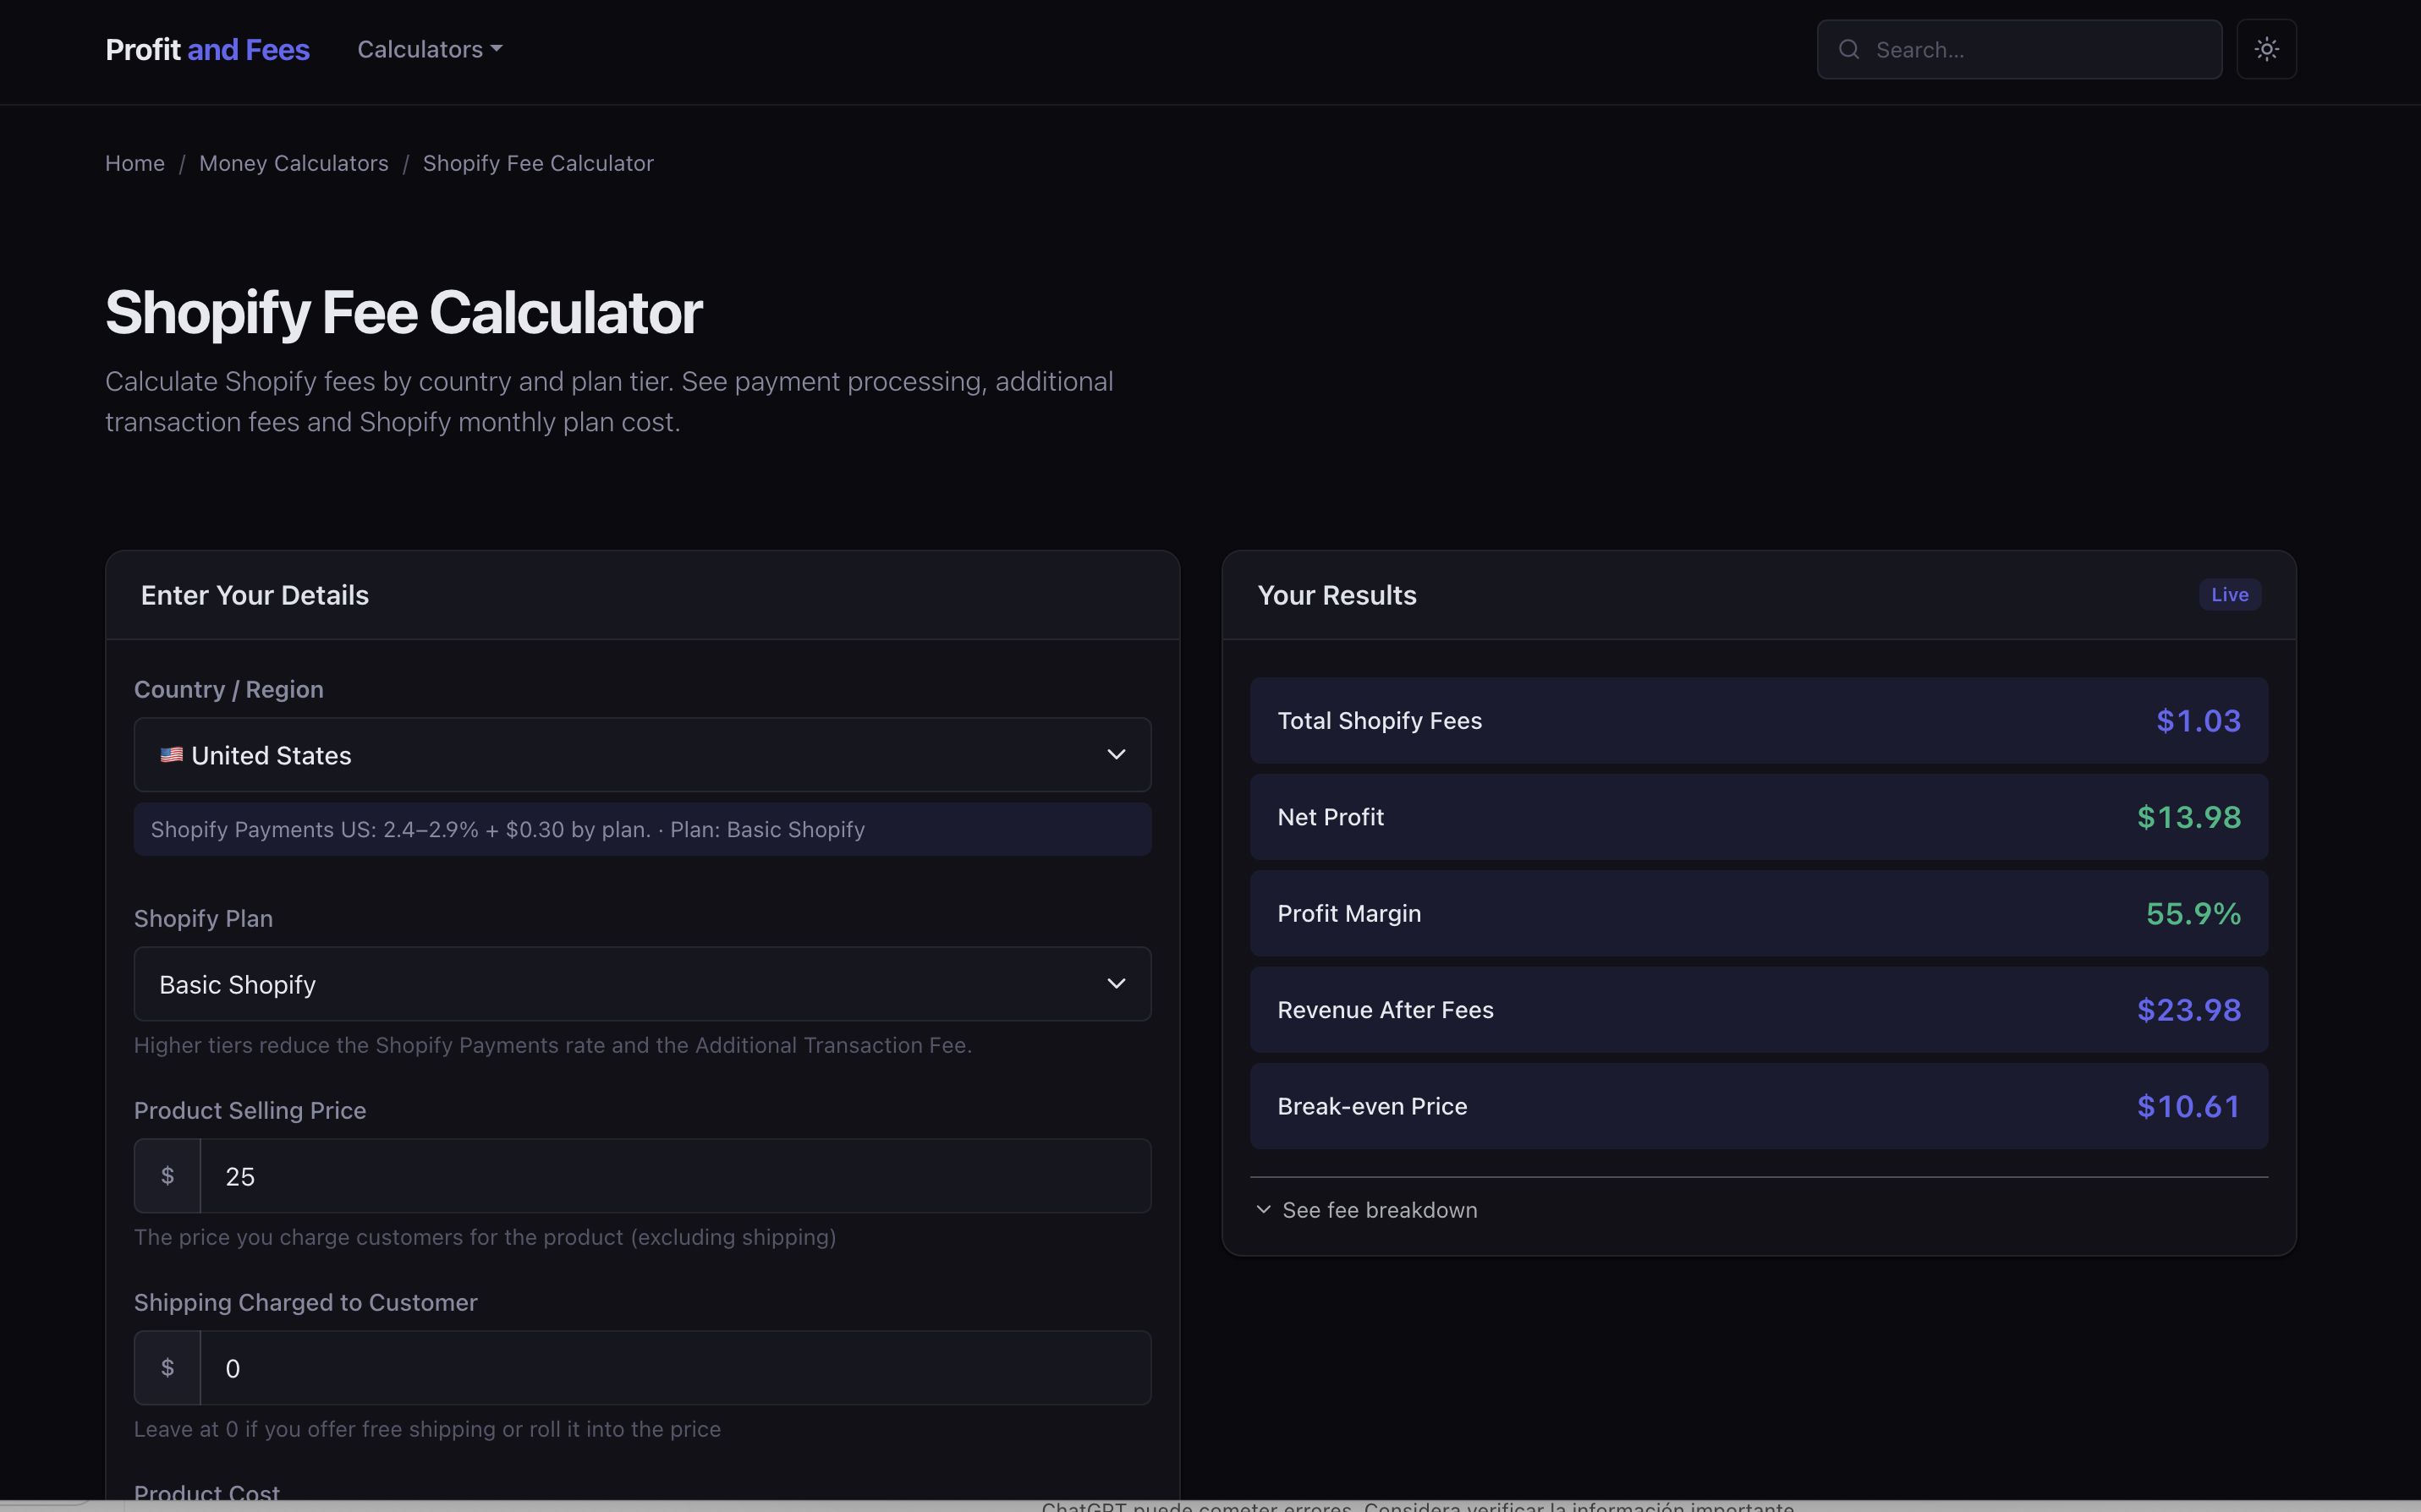Screen dimensions: 2421x1512
Task: Click the Leave at 0 free shipping hint
Action: (427, 1429)
